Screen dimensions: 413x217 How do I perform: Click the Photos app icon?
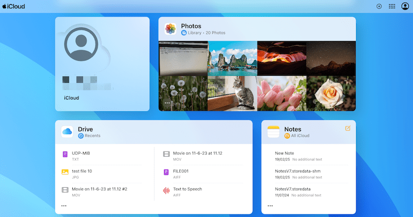(x=171, y=29)
